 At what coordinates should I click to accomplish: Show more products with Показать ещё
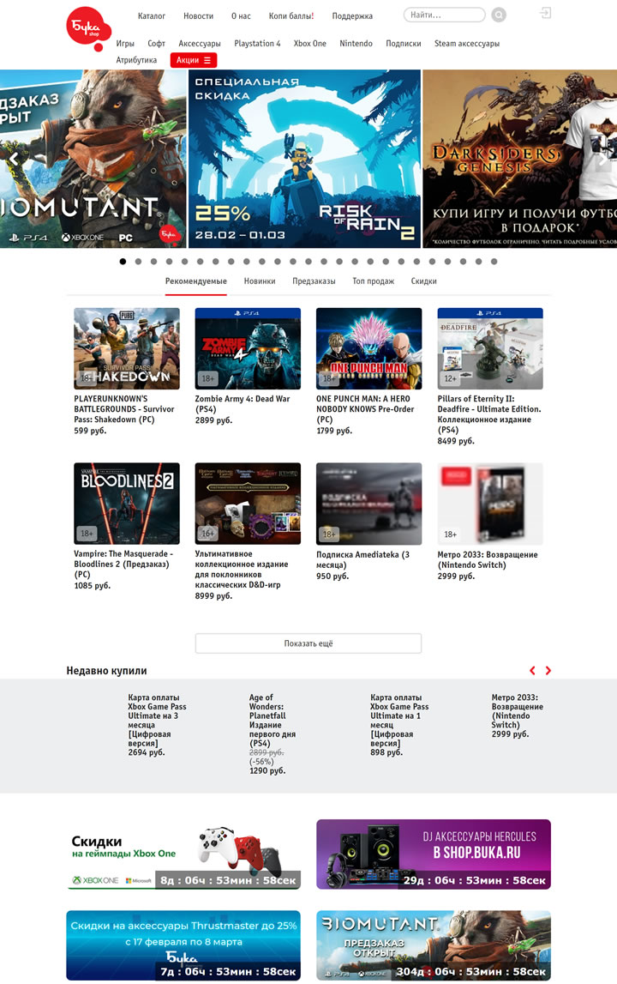click(308, 643)
